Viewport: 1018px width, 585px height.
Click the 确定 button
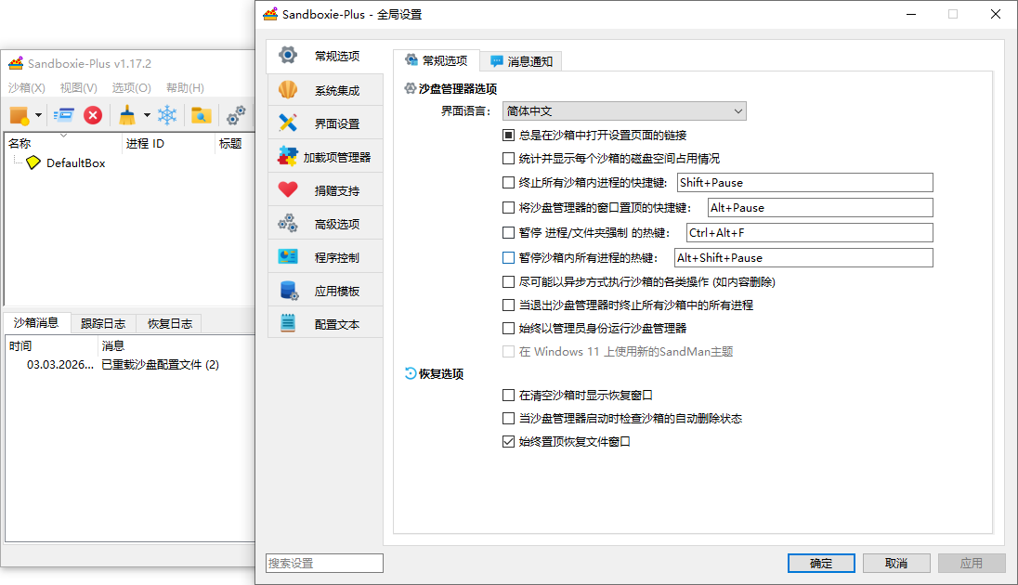[x=821, y=563]
